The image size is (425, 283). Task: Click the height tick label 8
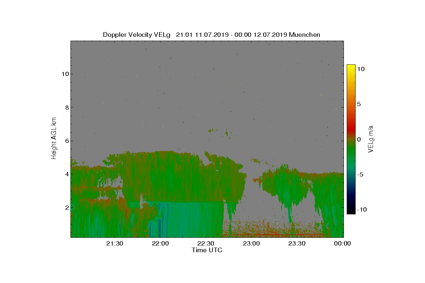[x=66, y=107]
